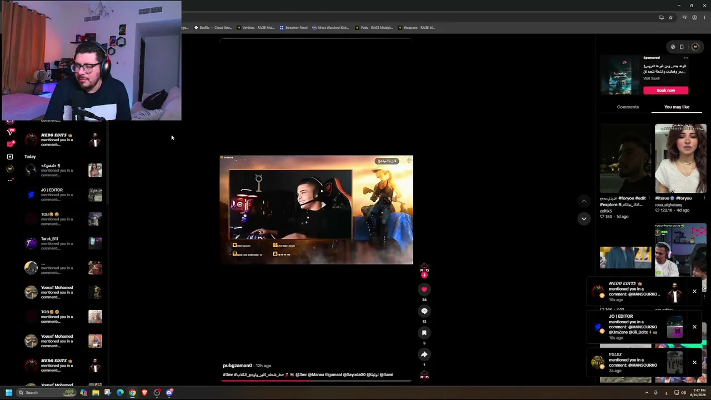Screen dimensions: 711x400
Task: Click the install app icon in address bar
Action: point(662,18)
